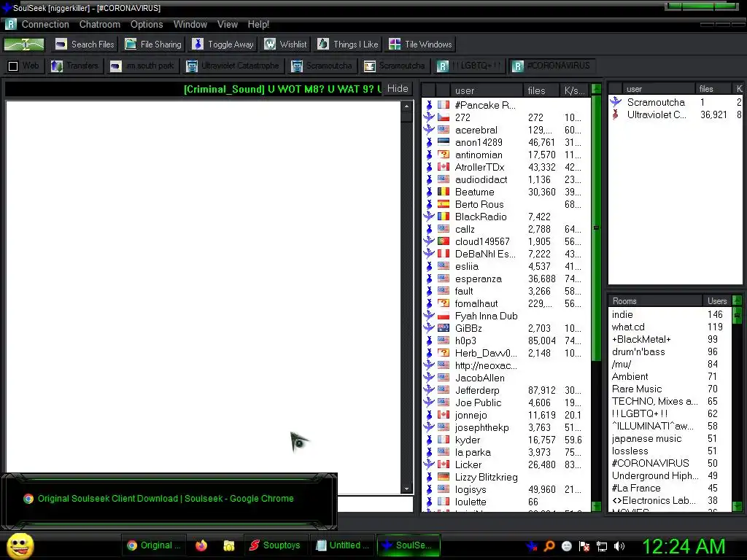Screen dimensions: 747x560
Task: Select the drum'n'bass room
Action: (x=670, y=351)
